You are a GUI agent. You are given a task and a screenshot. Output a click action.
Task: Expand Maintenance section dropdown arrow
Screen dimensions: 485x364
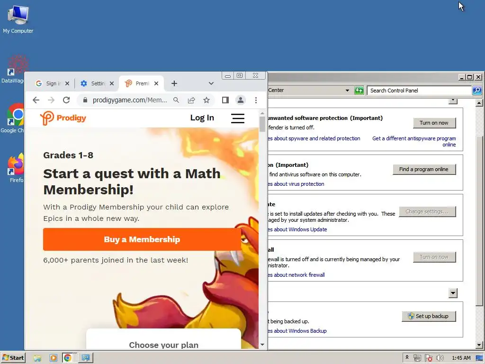coord(453,293)
